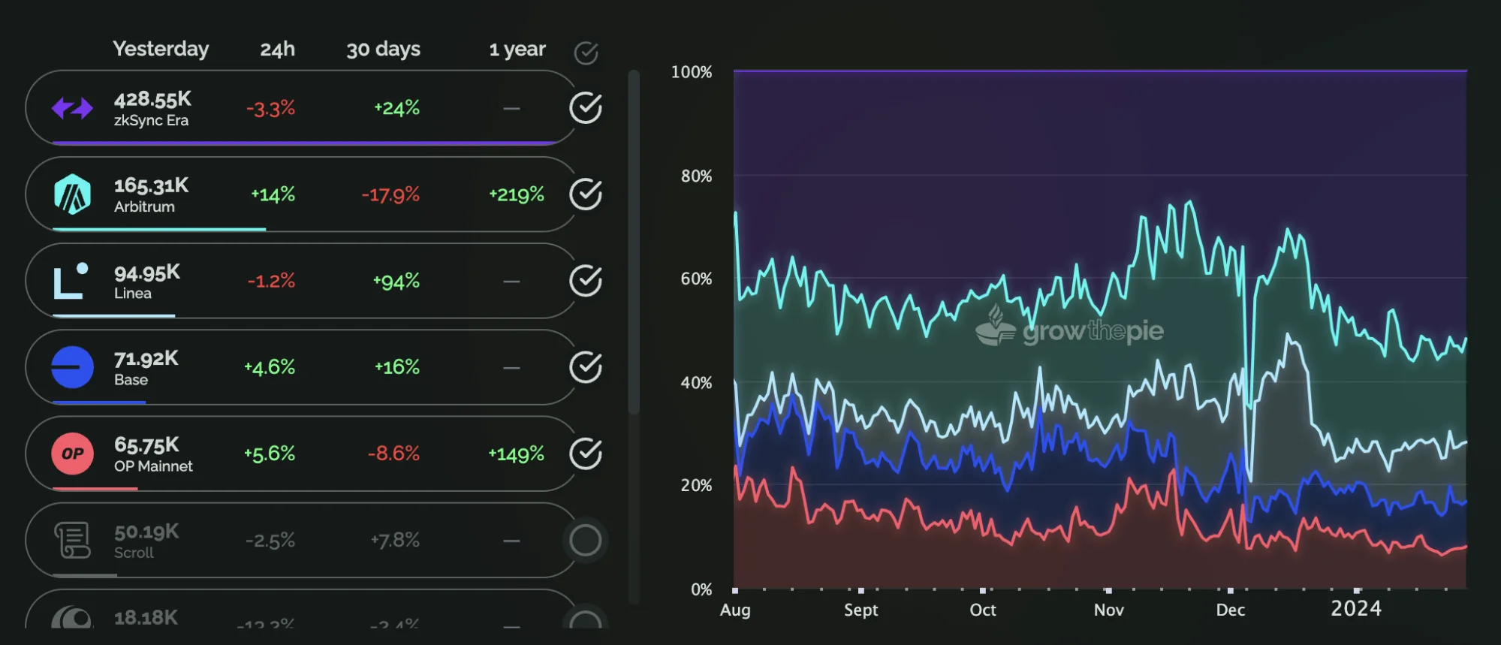Click zkSync Era 30 days change +24%
Screen dimensions: 1501x645
pyautogui.click(x=396, y=108)
